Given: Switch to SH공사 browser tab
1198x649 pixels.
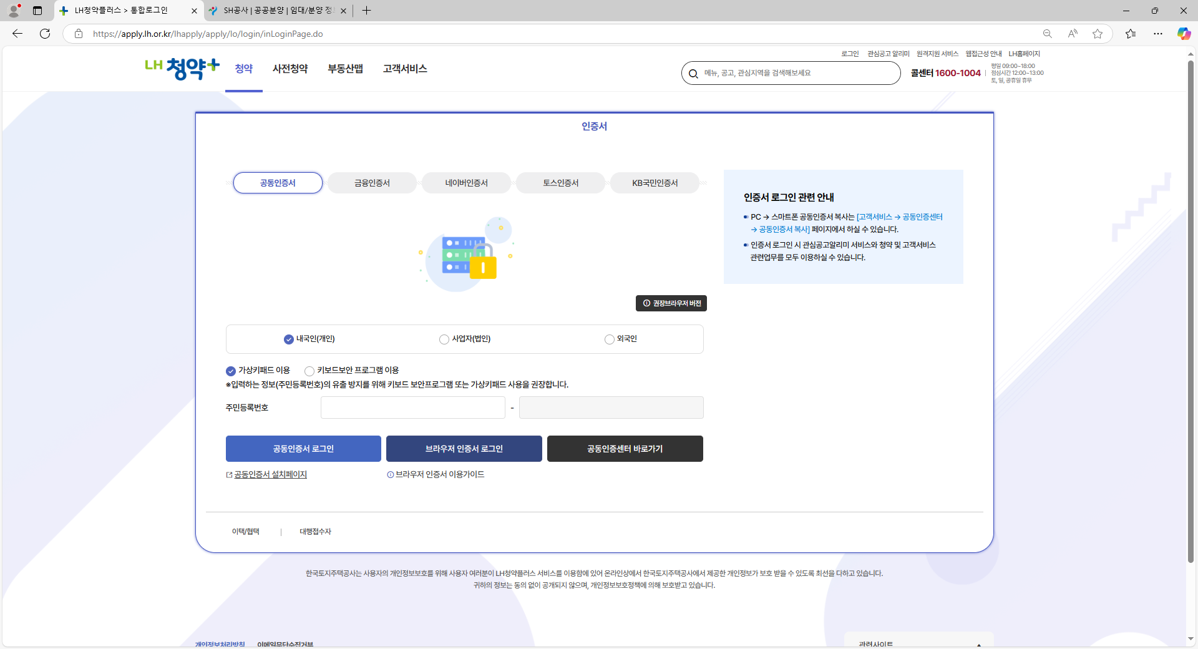Looking at the screenshot, I should [278, 11].
